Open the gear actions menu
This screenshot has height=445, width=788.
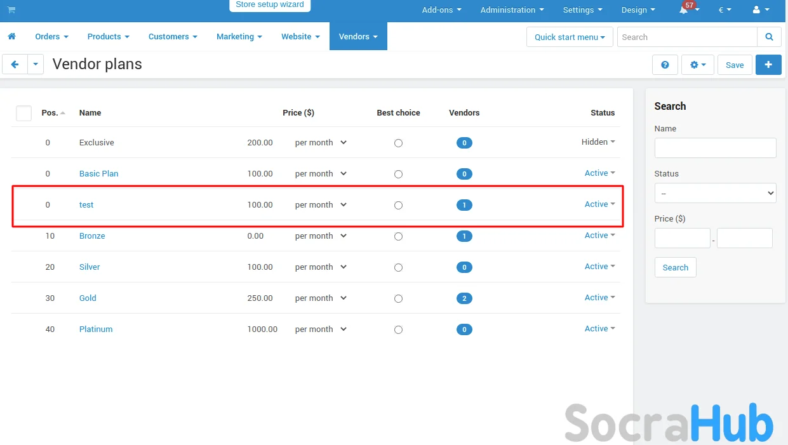tap(697, 65)
